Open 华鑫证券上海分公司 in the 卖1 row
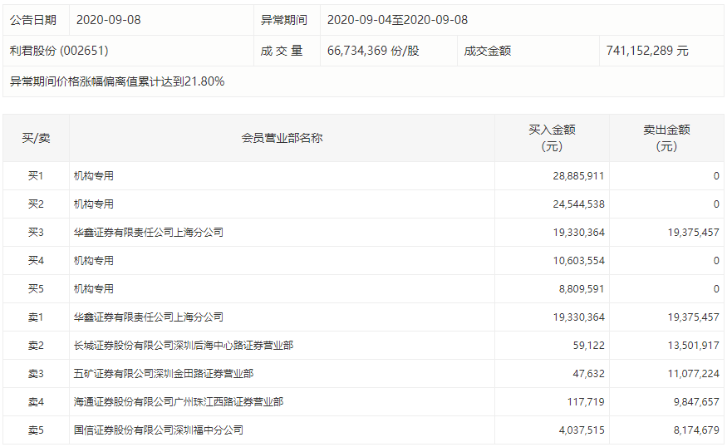Viewport: 727px width, 447px height. 149,317
